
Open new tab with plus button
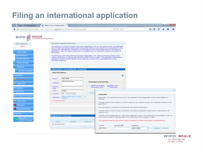tap(70, 25)
